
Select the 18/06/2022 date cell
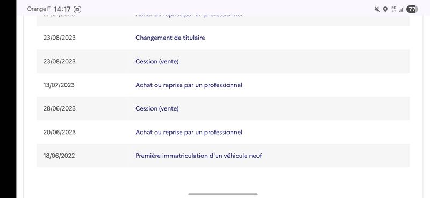[x=59, y=156]
